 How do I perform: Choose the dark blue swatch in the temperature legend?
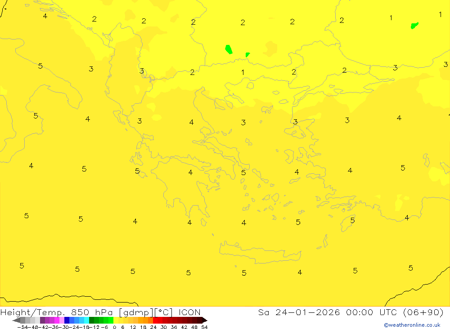pyautogui.click(x=67, y=320)
